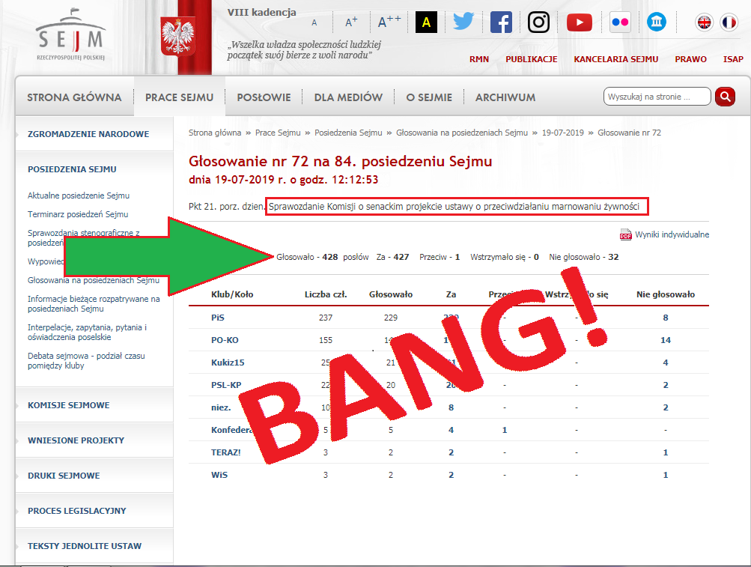
Task: Switch language to English flag
Action: pyautogui.click(x=705, y=22)
